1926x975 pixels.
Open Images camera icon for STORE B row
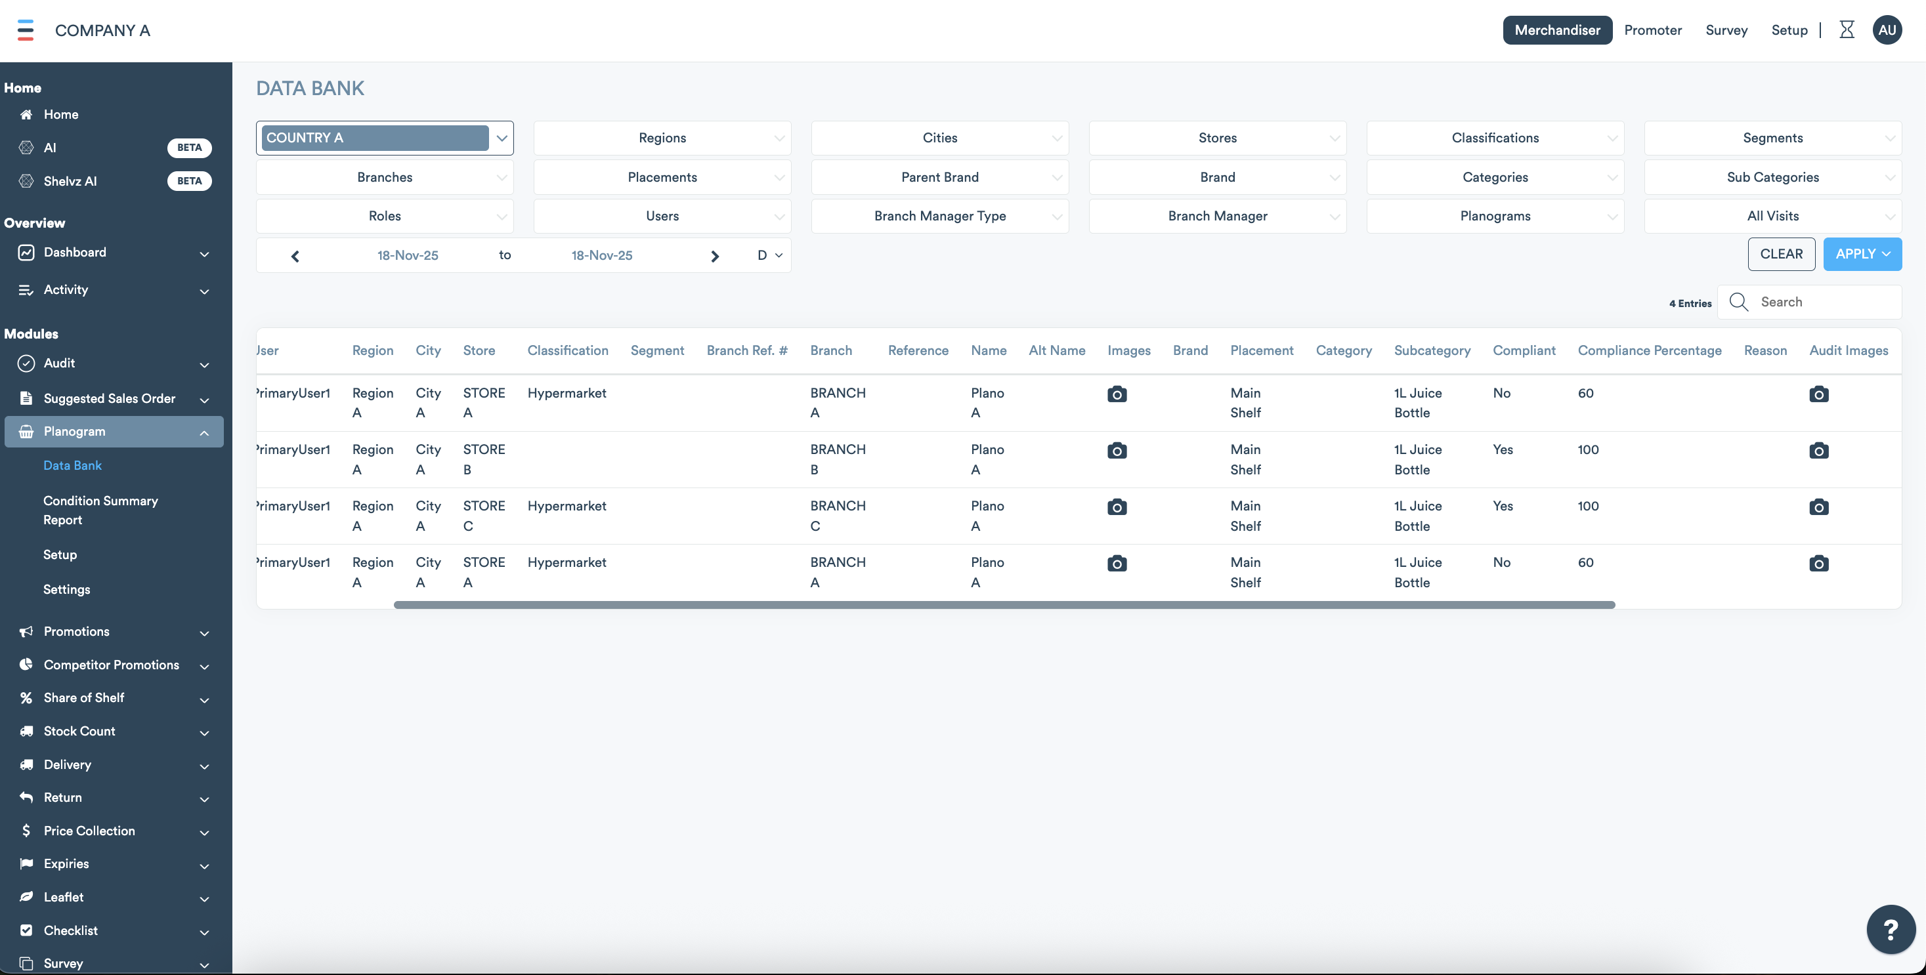1116,451
